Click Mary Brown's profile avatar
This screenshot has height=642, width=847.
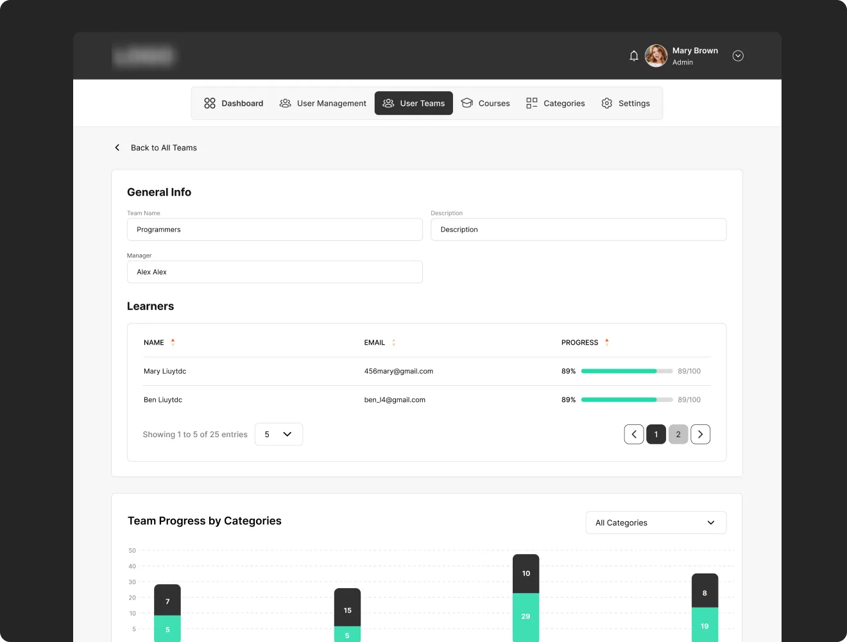pos(656,56)
